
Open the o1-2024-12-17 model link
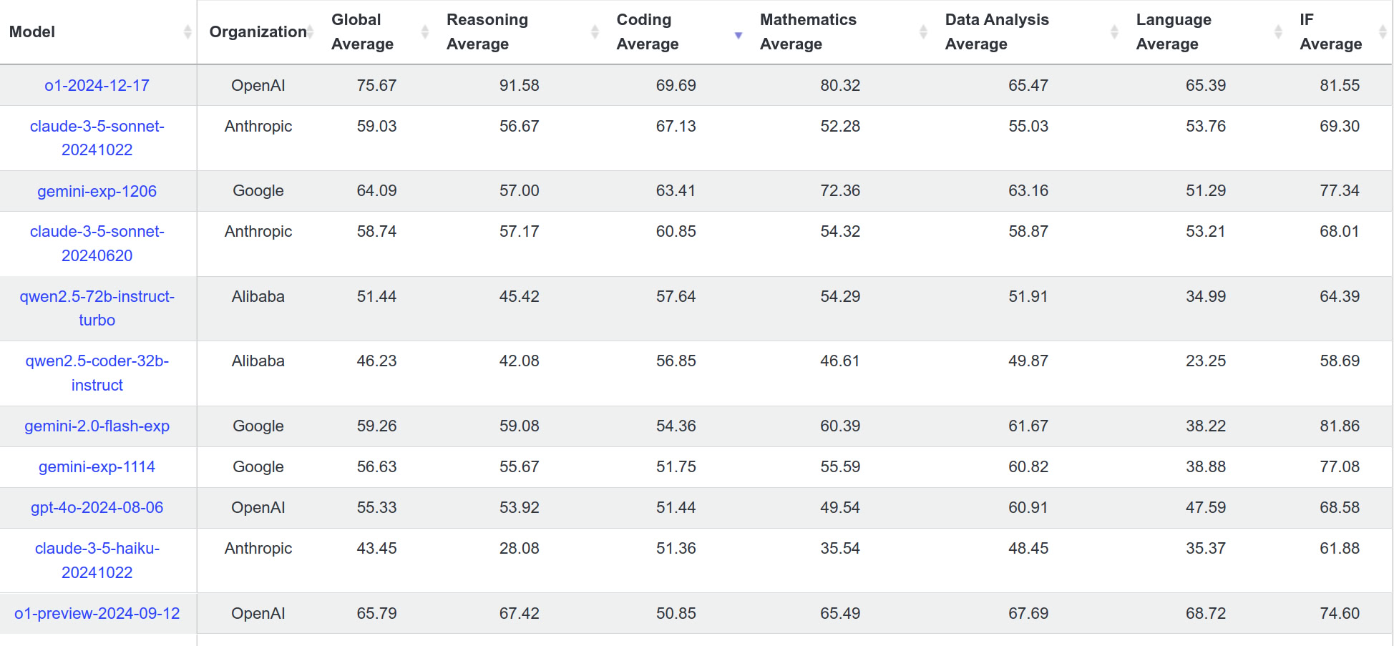97,85
